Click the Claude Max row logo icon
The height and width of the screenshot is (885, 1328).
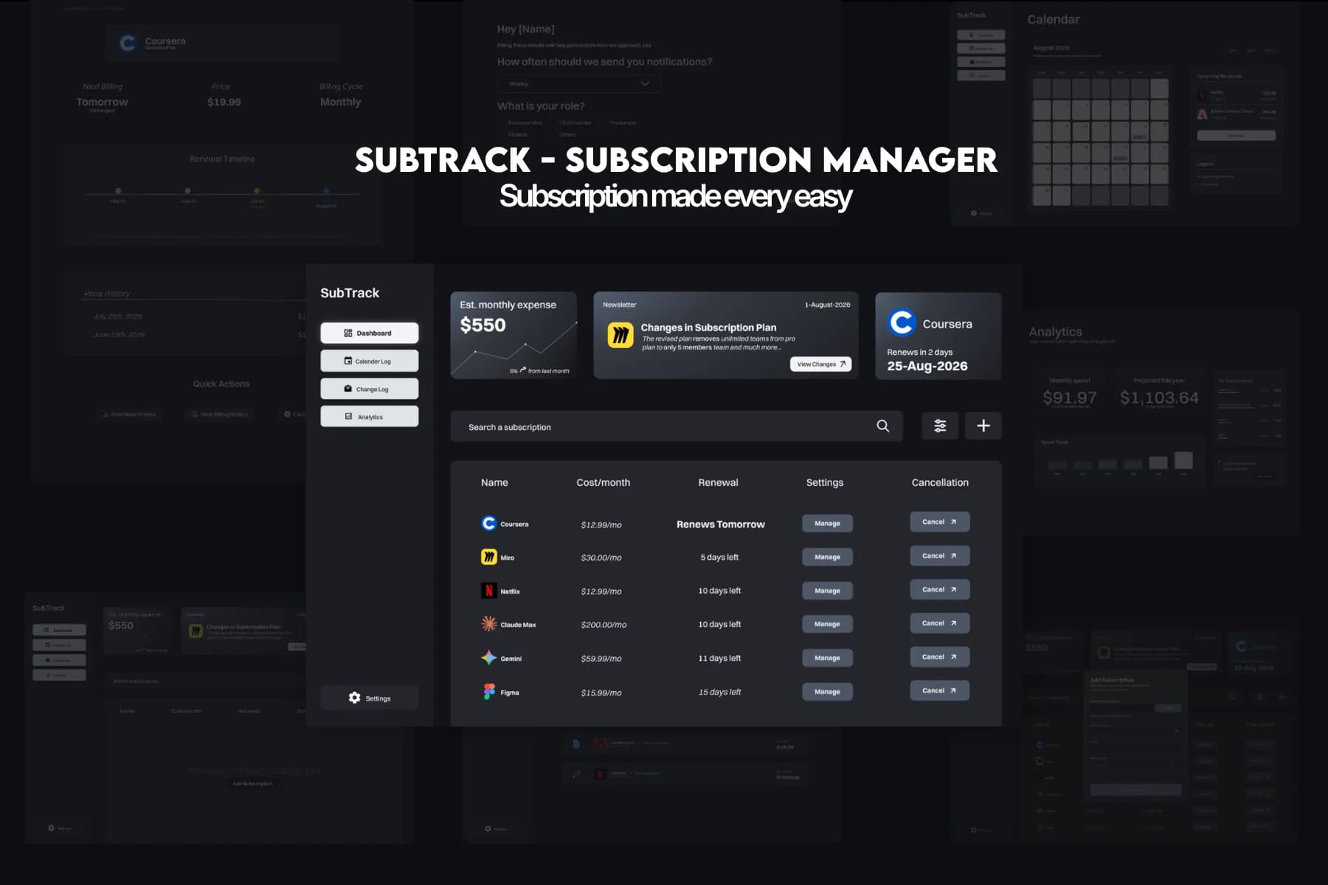[x=488, y=624]
